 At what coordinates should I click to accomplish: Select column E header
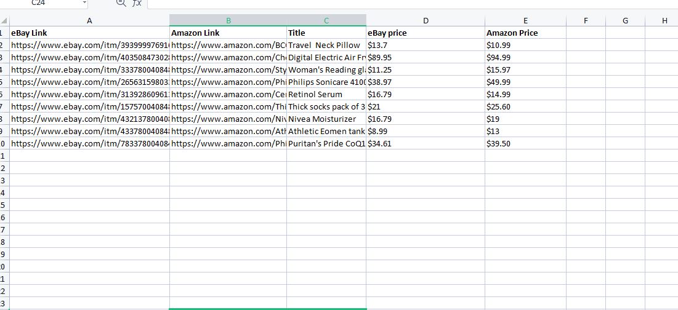525,20
